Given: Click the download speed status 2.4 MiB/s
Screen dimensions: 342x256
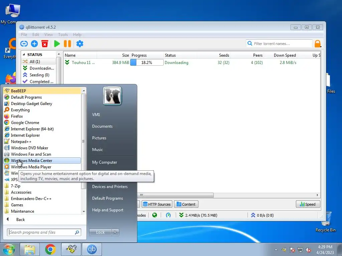Looking at the screenshot, I should 198,215.
